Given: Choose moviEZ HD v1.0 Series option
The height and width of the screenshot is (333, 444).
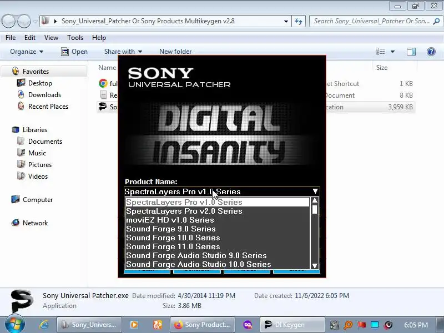Looking at the screenshot, I should click(x=218, y=220).
